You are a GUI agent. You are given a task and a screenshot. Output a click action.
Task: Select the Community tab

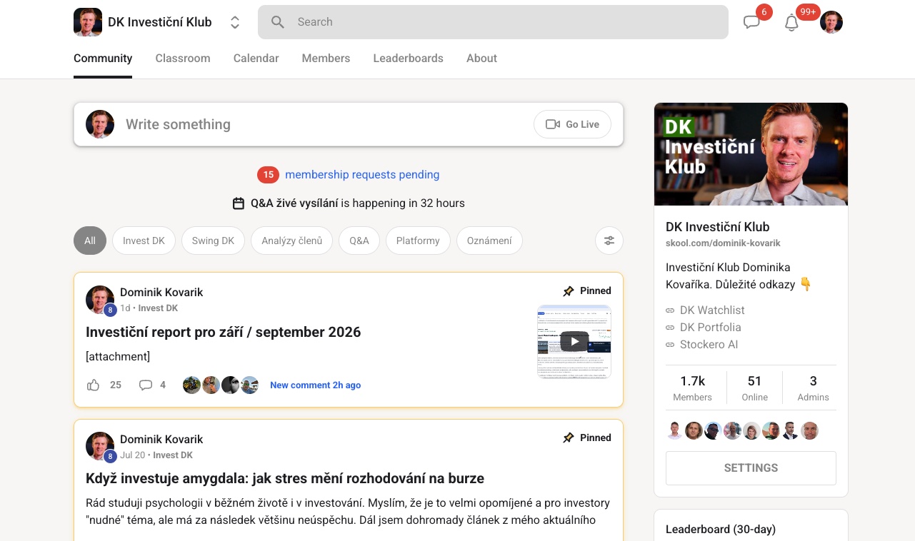click(x=103, y=59)
